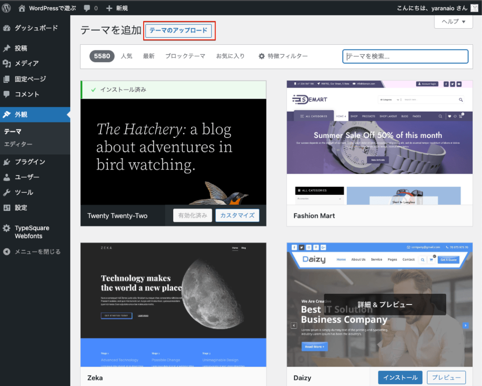Open the コメント menu item
The width and height of the screenshot is (482, 386).
coord(35,94)
